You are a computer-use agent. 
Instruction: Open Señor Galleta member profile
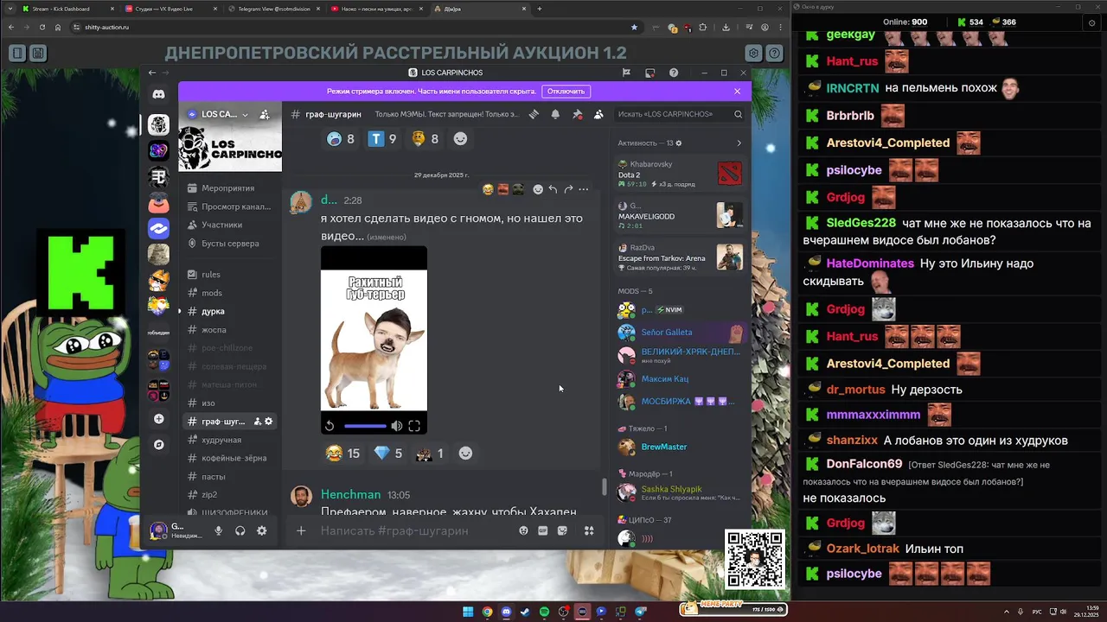[681, 332]
